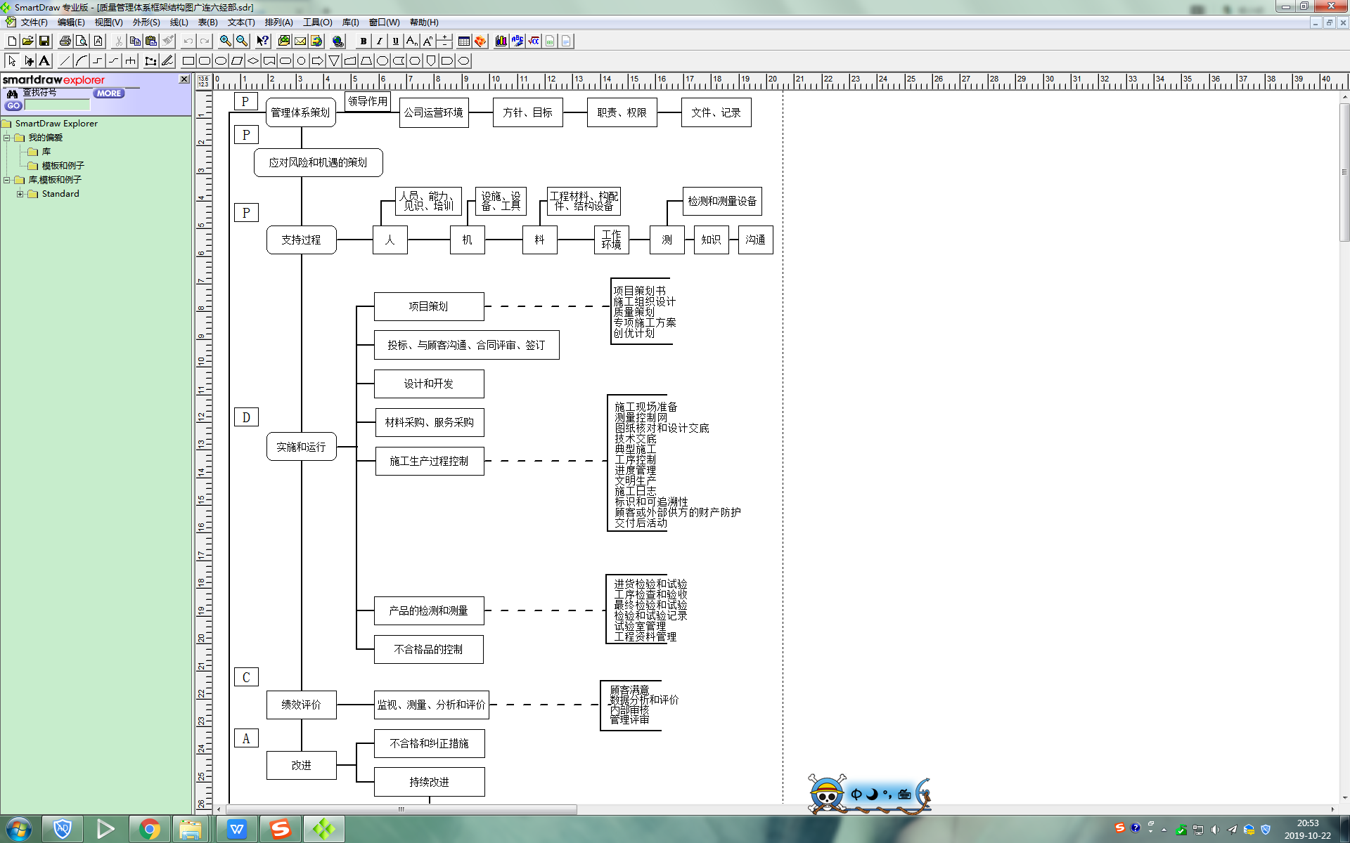Run spell check ABC icon

coord(517,41)
